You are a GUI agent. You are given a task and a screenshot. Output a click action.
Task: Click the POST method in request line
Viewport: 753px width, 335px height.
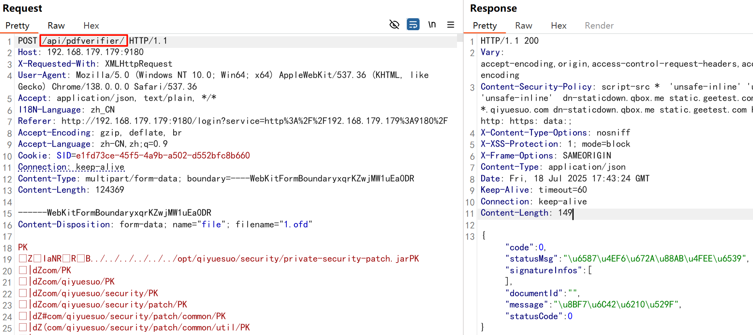pyautogui.click(x=27, y=41)
